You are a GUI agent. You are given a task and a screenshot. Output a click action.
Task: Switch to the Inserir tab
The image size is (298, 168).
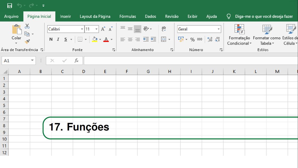[x=65, y=16]
